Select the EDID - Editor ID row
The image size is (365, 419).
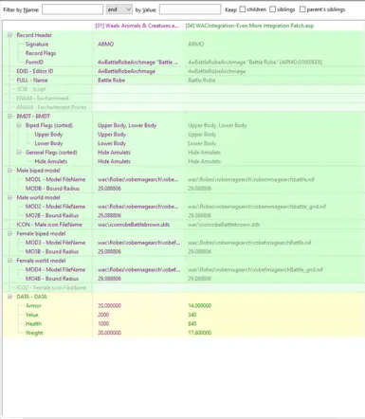pyautogui.click(x=184, y=71)
